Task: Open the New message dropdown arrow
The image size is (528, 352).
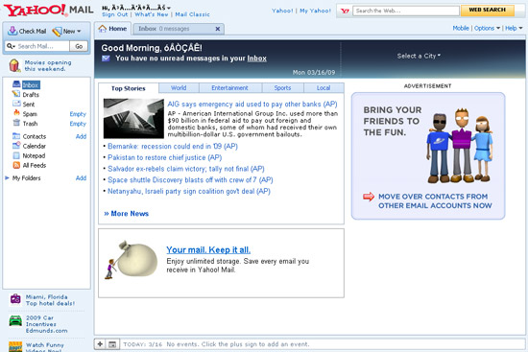Action: point(79,32)
